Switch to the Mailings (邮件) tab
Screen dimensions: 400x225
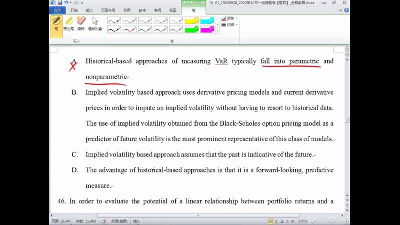tap(142, 10)
